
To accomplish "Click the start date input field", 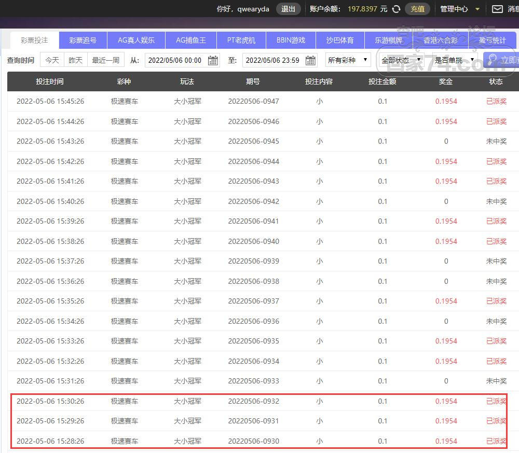I will tap(175, 60).
